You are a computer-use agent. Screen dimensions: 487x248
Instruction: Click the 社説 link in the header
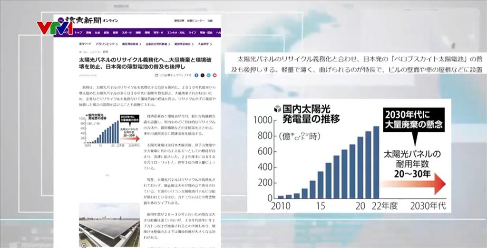210,21
